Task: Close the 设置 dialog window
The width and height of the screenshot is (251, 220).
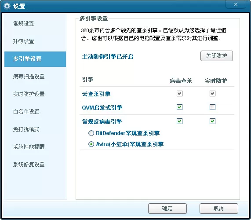Action: click(236, 4)
